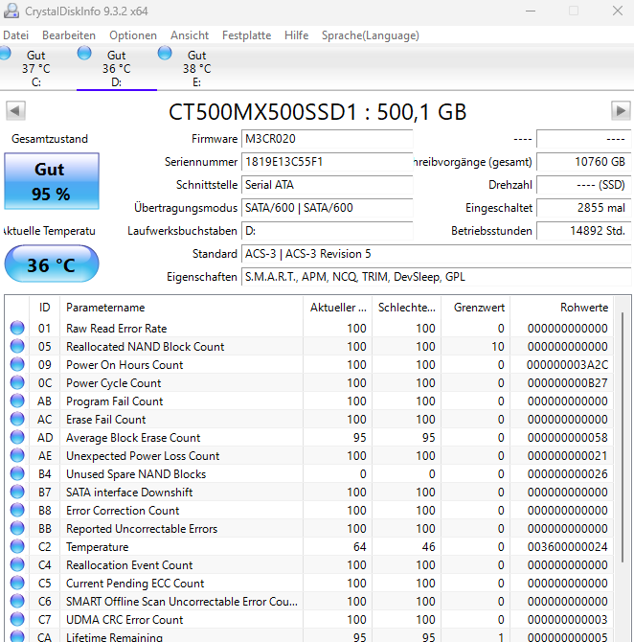634x642 pixels.
Task: Click the Laufwerksbuchstaben field D:
Action: (x=327, y=231)
